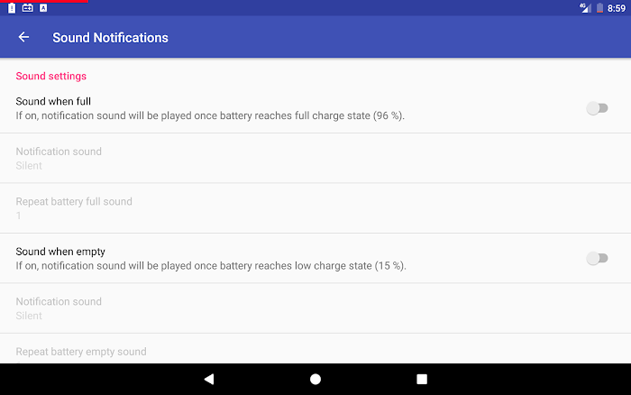Tap the Android home circle button
631x395 pixels.
[315, 379]
